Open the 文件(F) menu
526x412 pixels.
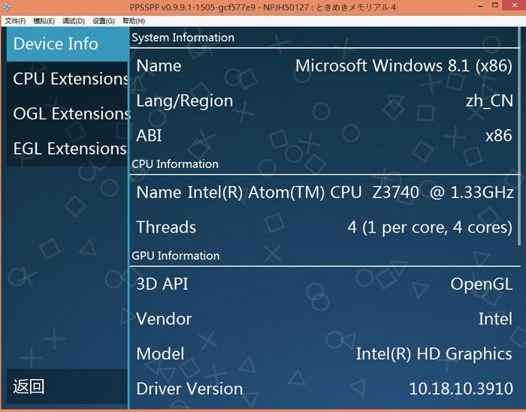[x=15, y=21]
